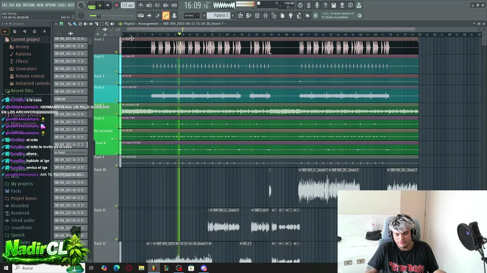Mute Track 10 with its green dot
Image resolution: width=487 pixels, height=273 pixels.
click(116, 206)
